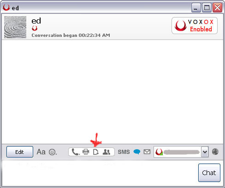Expand the account selector dropdown arrow
The width and height of the screenshot is (225, 188).
click(205, 152)
